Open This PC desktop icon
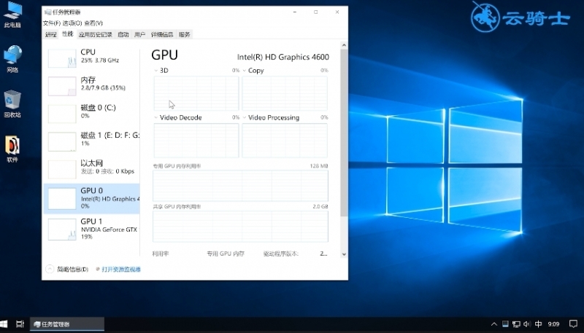The width and height of the screenshot is (584, 333). point(12,14)
